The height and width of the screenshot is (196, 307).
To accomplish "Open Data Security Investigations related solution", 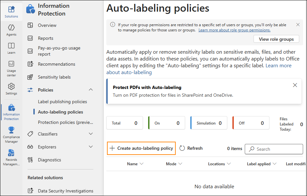I will click(x=65, y=191).
